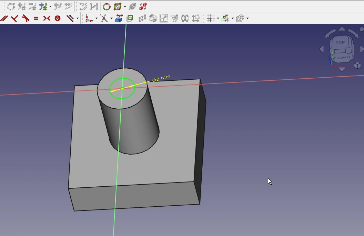Click the block constraint icon
364x236 pixels.
click(x=58, y=18)
